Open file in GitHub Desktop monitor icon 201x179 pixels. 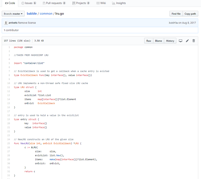tap(180, 41)
